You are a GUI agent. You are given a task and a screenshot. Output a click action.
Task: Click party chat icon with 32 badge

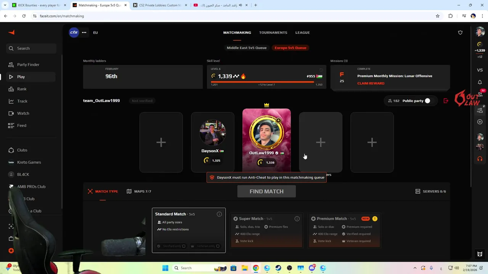click(x=480, y=94)
